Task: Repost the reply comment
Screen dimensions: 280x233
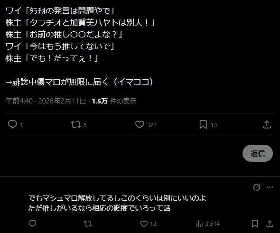Action: tap(88, 224)
